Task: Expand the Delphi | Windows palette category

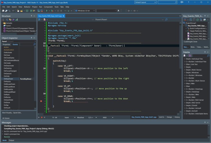Action: [x=184, y=73]
